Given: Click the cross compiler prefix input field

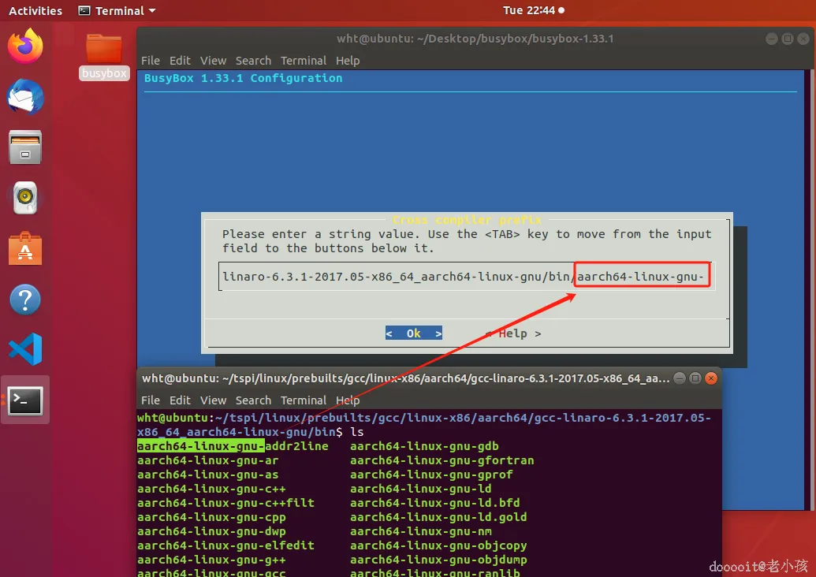Looking at the screenshot, I should (467, 277).
